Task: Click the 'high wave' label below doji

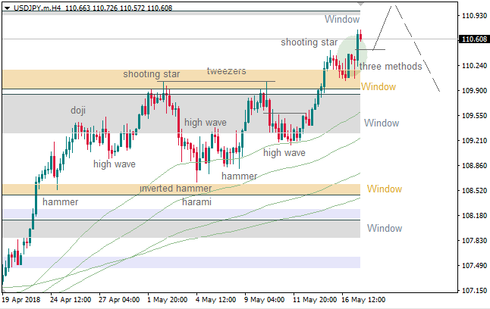Action: point(115,163)
